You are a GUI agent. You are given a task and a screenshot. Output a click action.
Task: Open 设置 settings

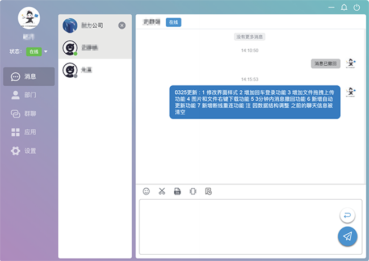(30, 151)
